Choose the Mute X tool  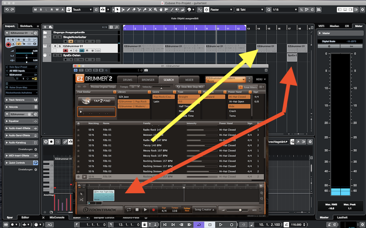point(150,9)
